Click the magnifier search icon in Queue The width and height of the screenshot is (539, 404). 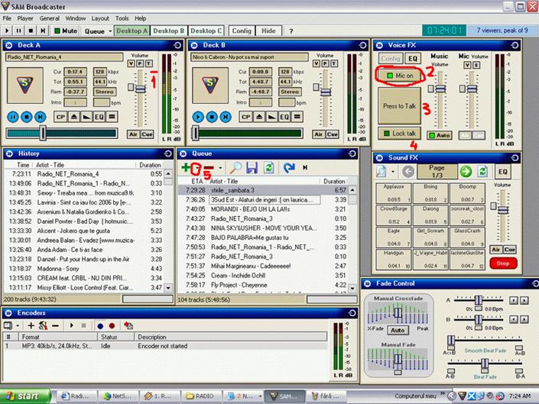(236, 167)
